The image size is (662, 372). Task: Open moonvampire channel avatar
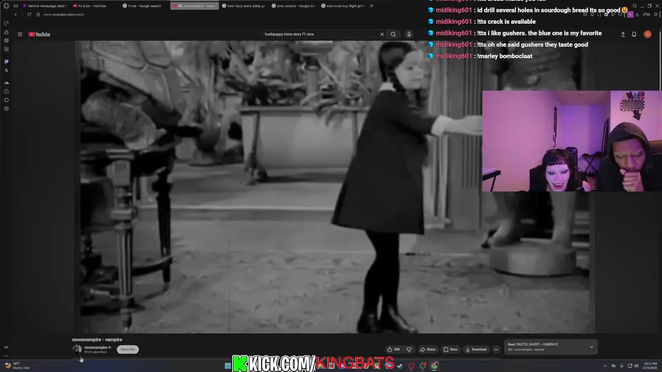(77, 349)
